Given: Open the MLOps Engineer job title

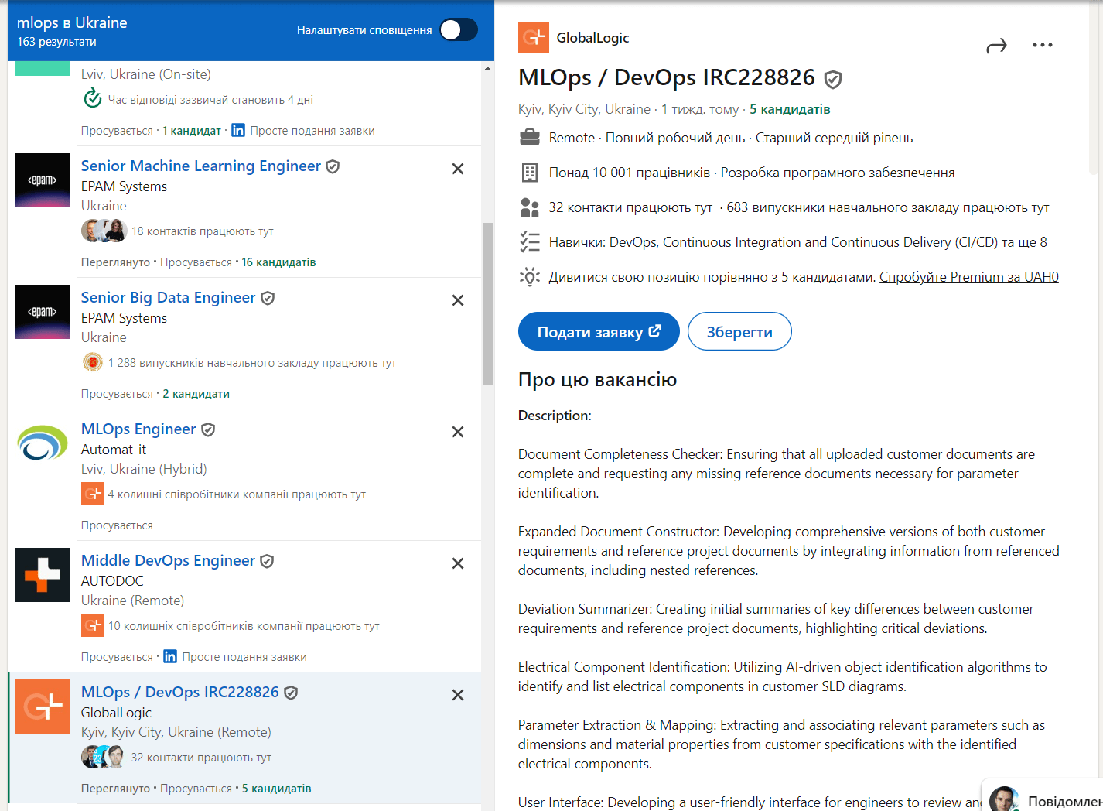Looking at the screenshot, I should pos(138,429).
